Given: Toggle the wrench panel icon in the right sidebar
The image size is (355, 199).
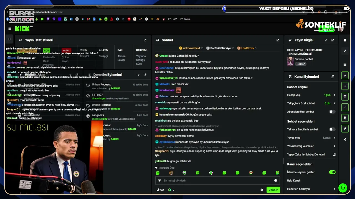Looking at the screenshot, I should coord(345,129).
